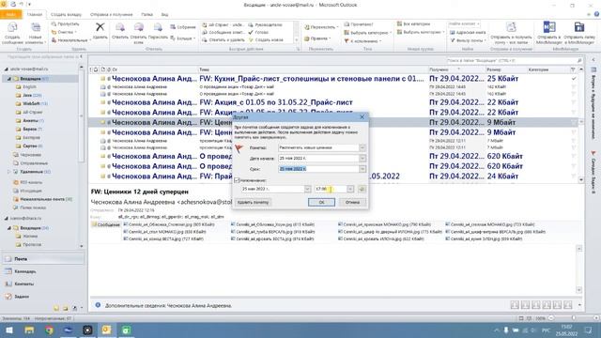Click the info icon in the people pane
The width and height of the screenshot is (601, 338).
click(x=98, y=305)
